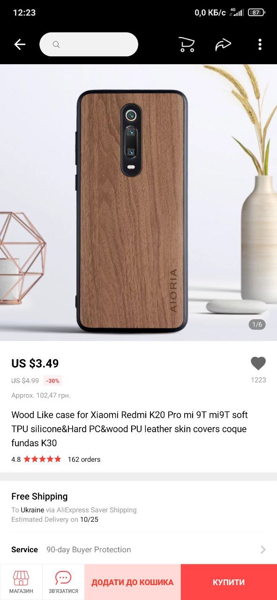Open Зв'язатися chat with seller

[63, 582]
